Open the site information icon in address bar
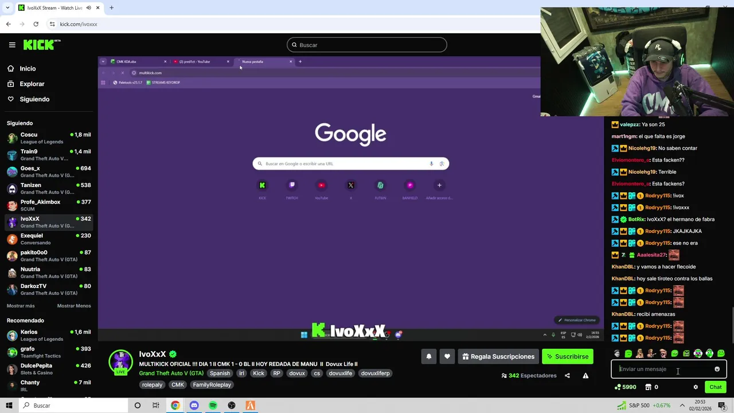Viewport: 734px width, 413px height. [52, 24]
